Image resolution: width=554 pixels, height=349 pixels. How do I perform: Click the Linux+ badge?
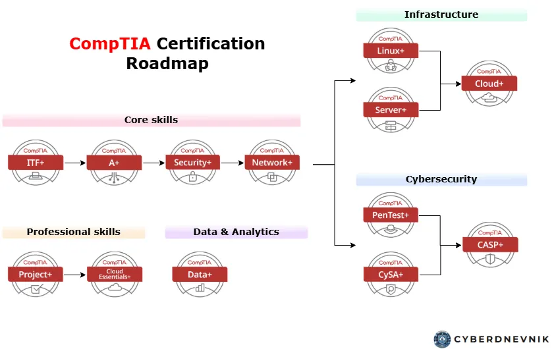(391, 51)
